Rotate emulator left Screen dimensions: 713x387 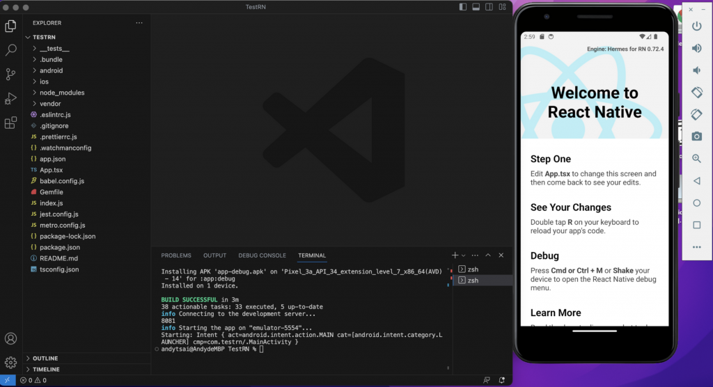tap(696, 93)
